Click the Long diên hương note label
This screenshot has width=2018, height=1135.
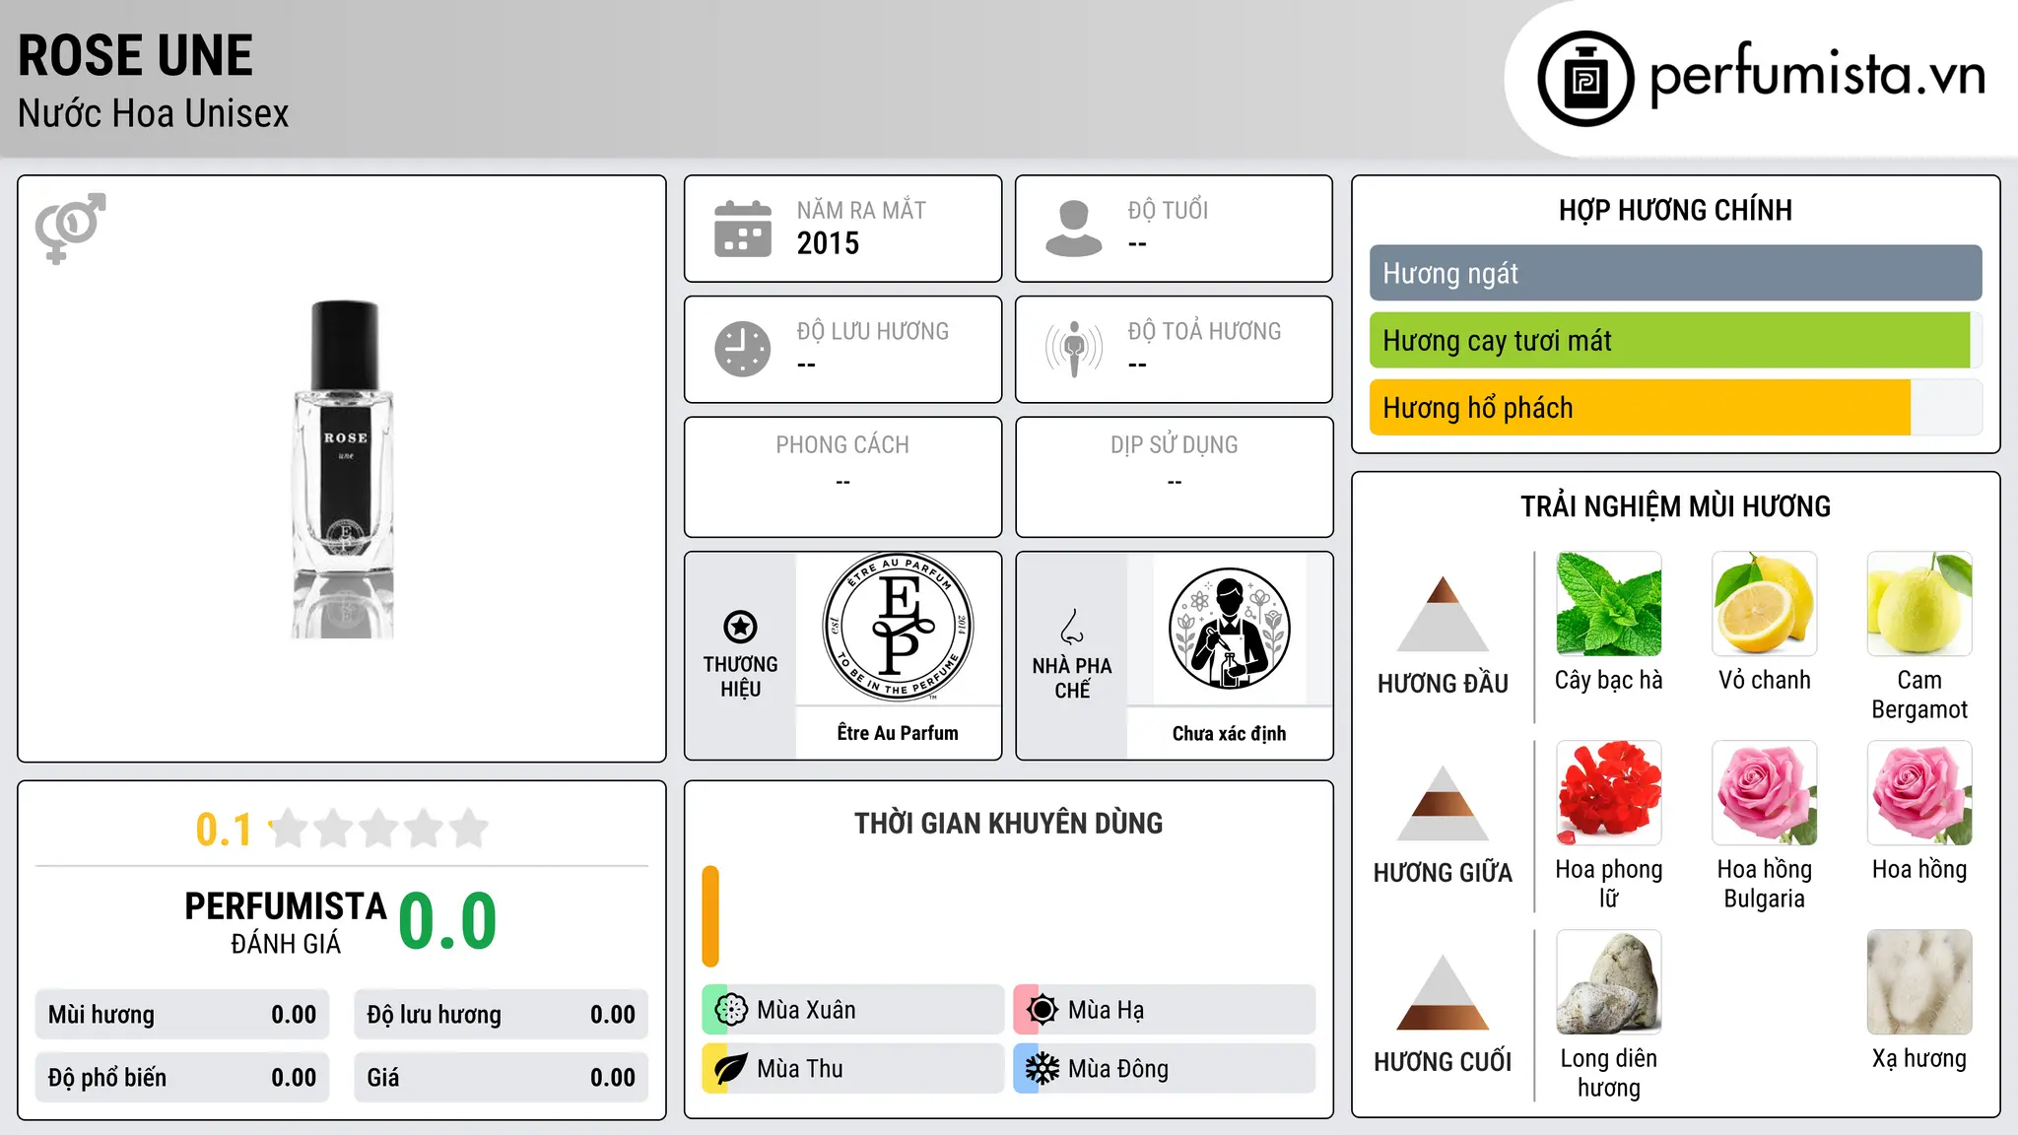1609,1073
